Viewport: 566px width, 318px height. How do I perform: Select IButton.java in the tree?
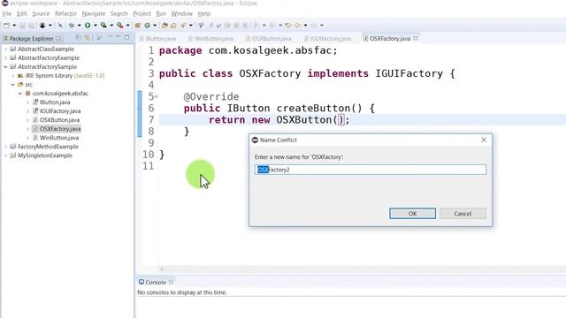[x=55, y=102]
